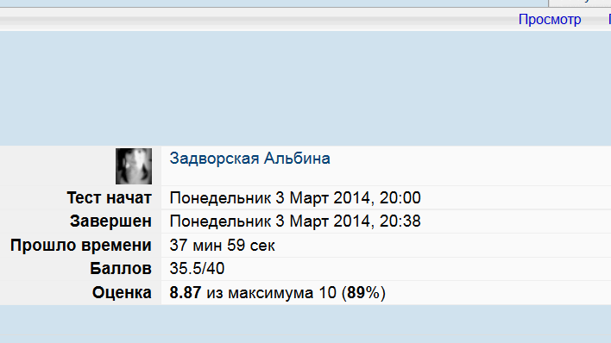Select the finish time ending in 20:38
This screenshot has width=611, height=343.
tap(295, 221)
